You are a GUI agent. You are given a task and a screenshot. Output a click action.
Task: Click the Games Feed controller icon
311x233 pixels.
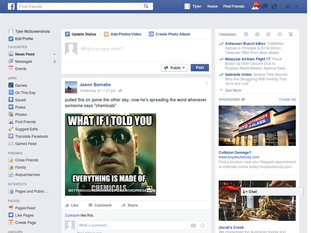pyautogui.click(x=11, y=144)
